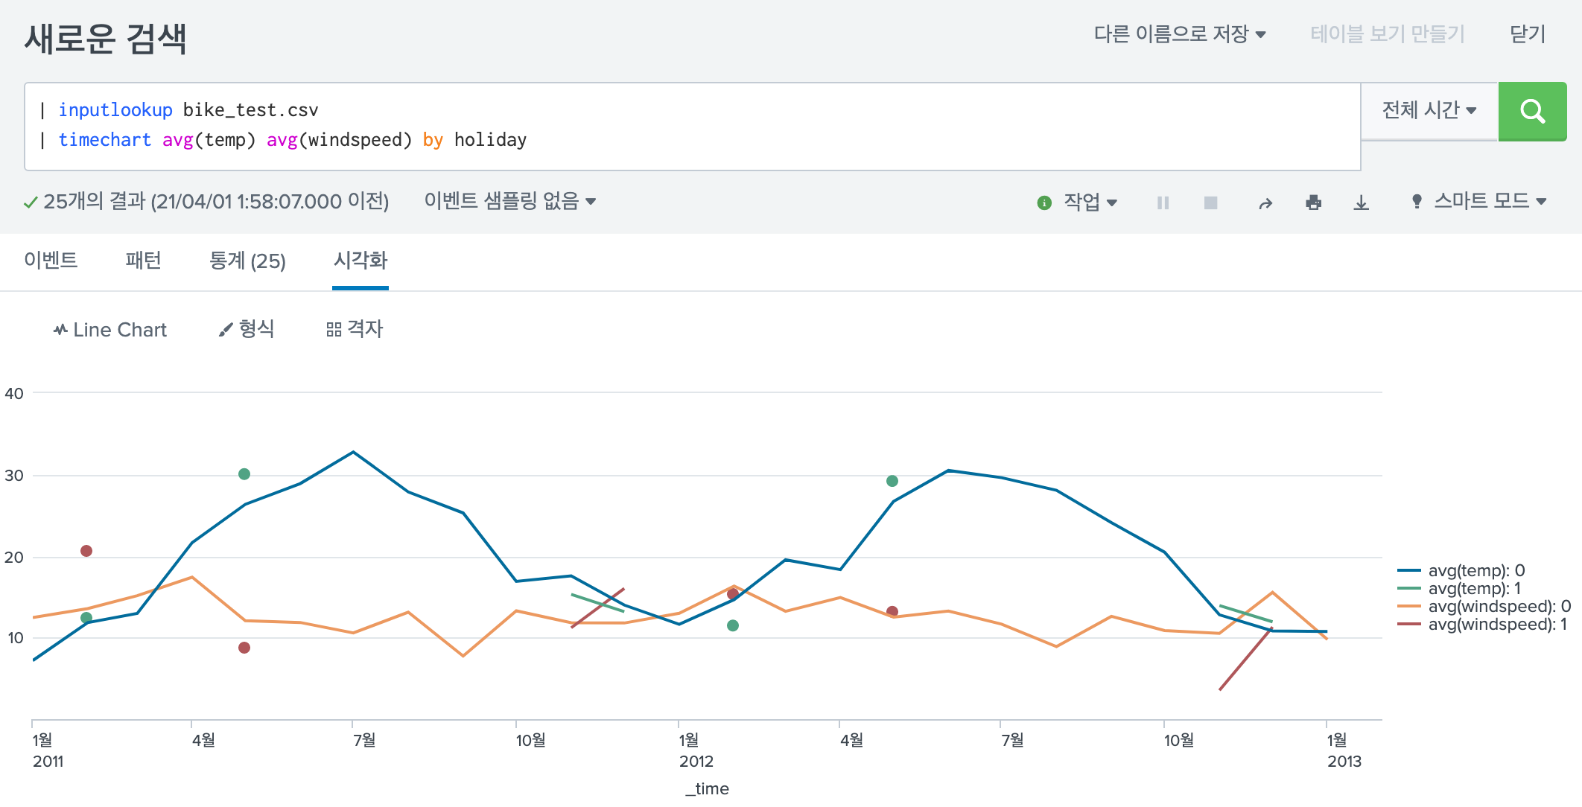This screenshot has width=1582, height=807.
Task: Click the _time axis label
Action: tap(708, 788)
